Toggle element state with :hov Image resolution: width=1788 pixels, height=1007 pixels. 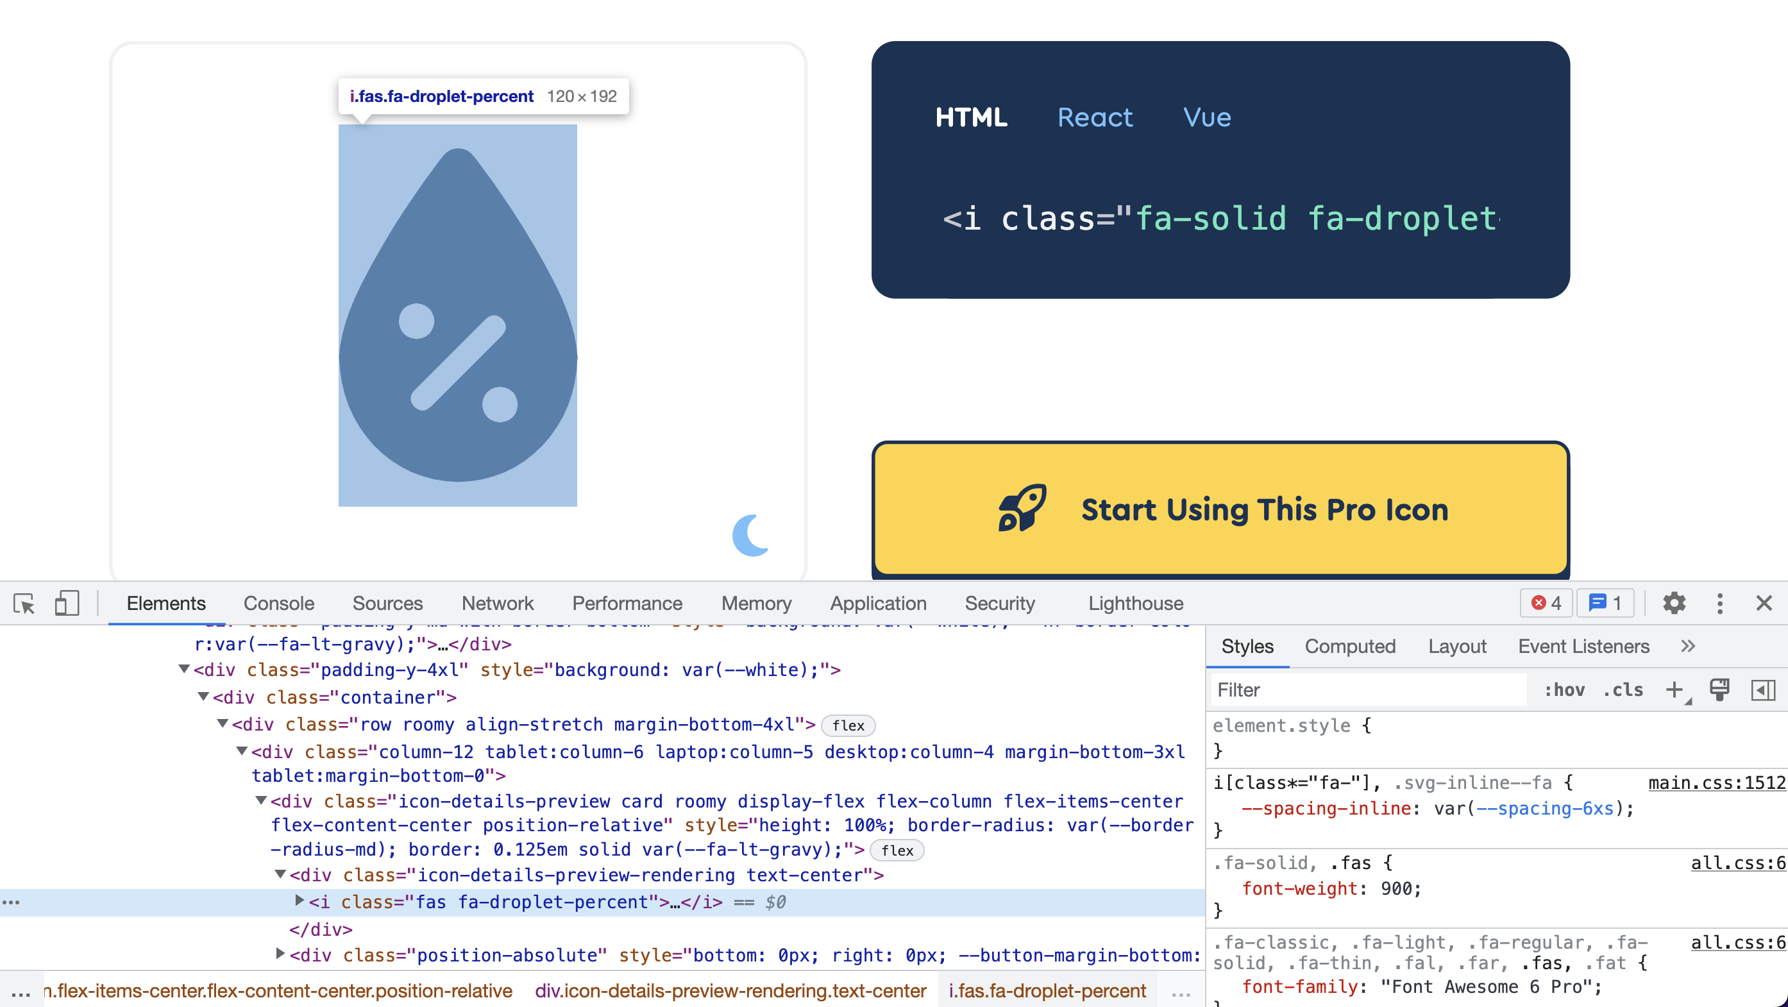click(1565, 690)
